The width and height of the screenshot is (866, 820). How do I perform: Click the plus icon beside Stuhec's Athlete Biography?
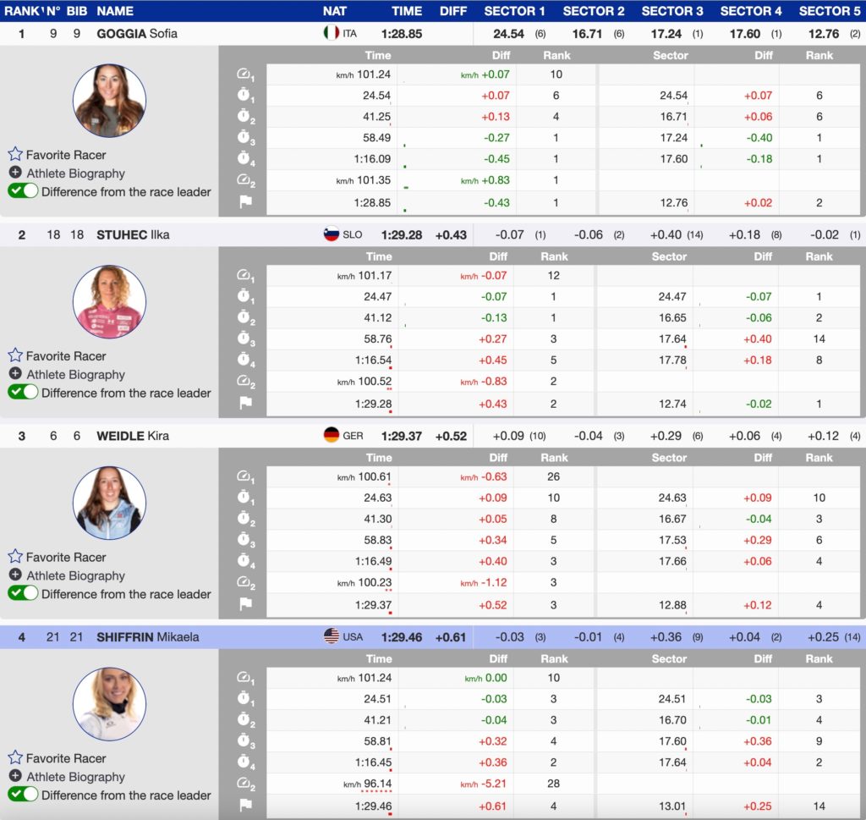tap(15, 374)
